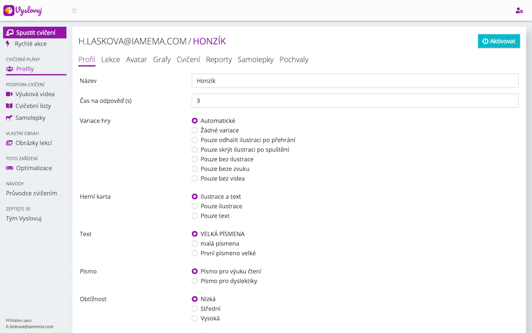
Task: Choose Pouze text for Herní karta
Action: [195, 216]
